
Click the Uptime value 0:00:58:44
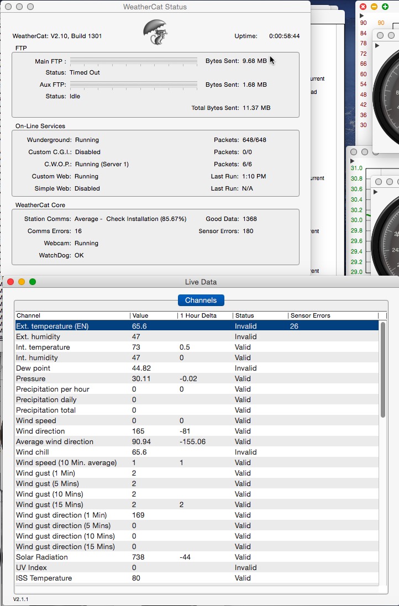(284, 36)
